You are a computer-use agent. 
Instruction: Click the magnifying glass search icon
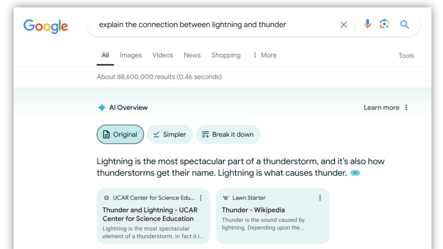pos(404,25)
